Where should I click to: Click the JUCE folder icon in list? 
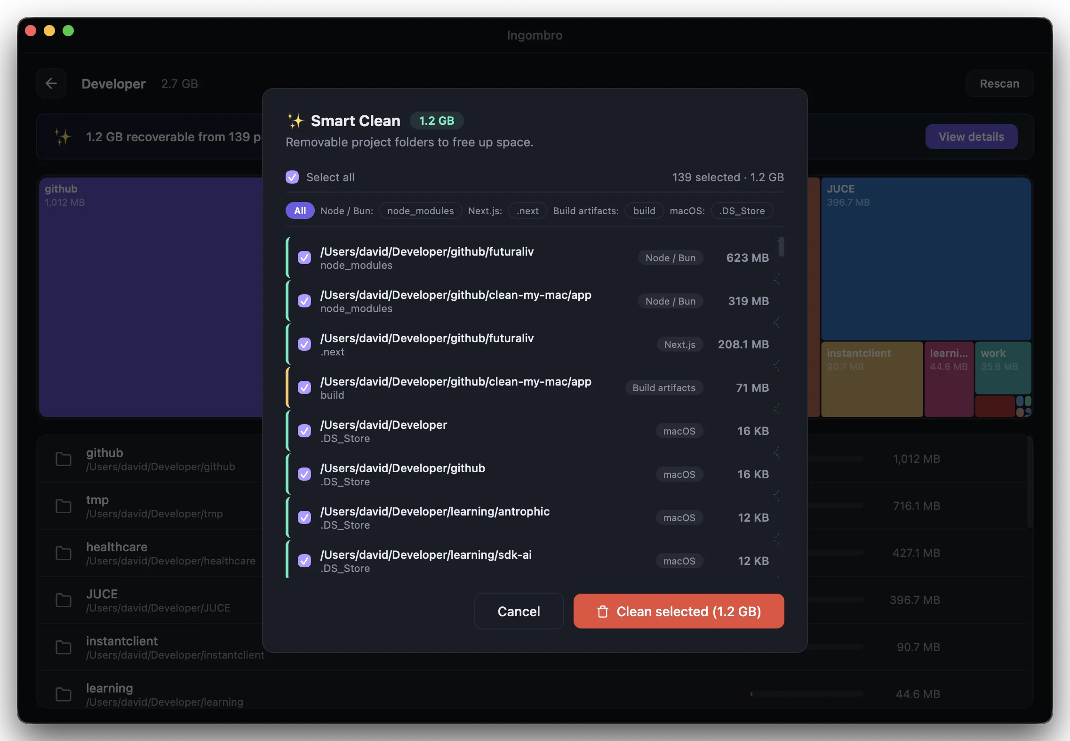pos(64,600)
